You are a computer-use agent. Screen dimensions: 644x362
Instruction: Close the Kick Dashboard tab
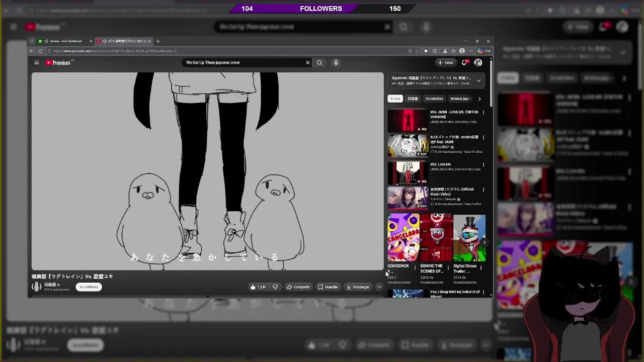(x=91, y=41)
